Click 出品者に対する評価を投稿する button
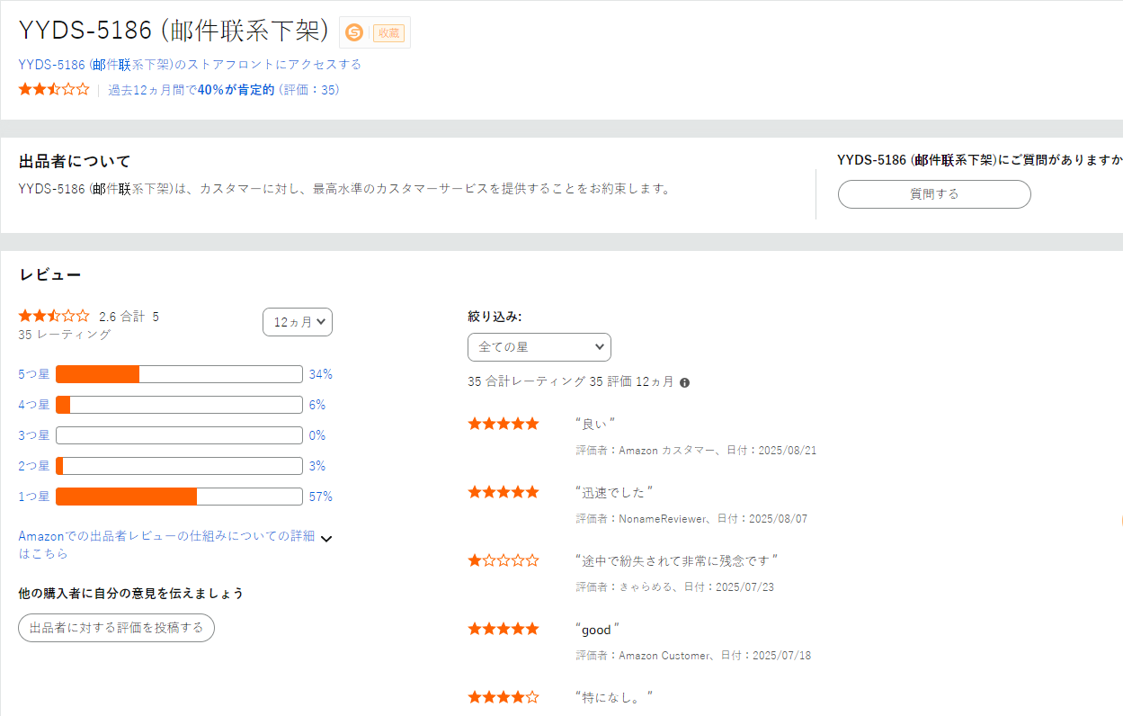This screenshot has height=716, width=1123. [x=116, y=628]
